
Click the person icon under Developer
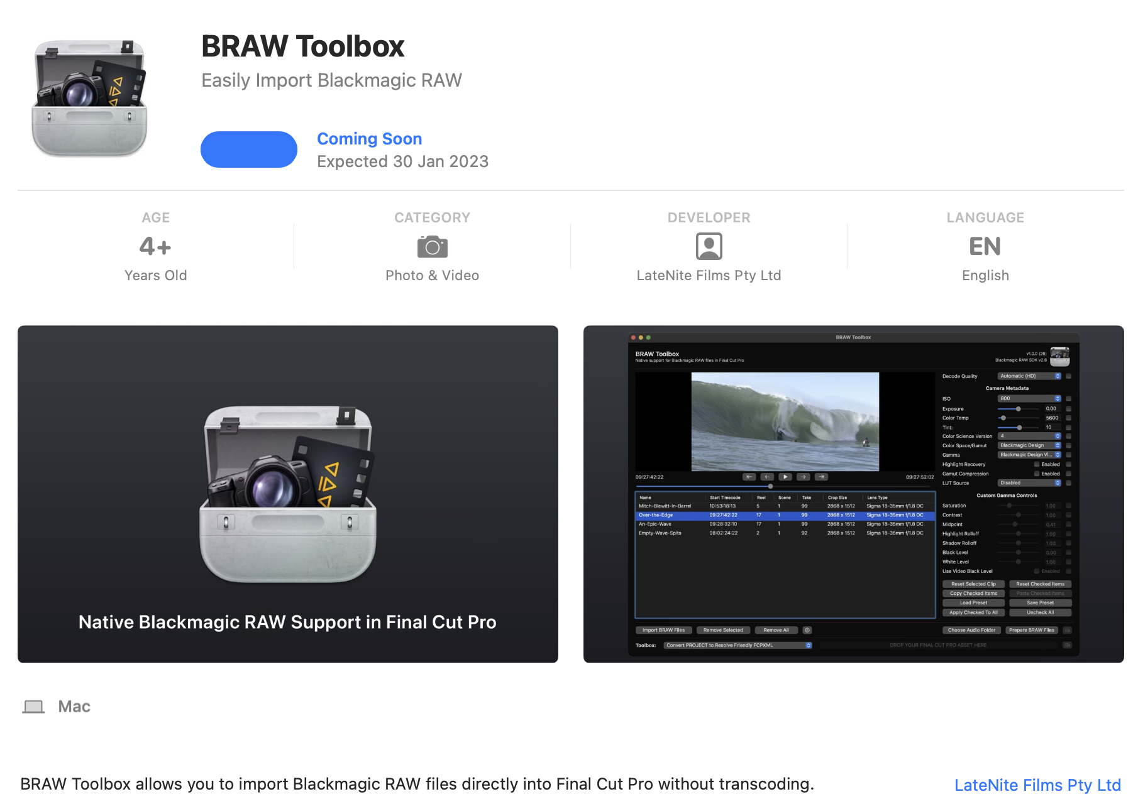click(709, 246)
